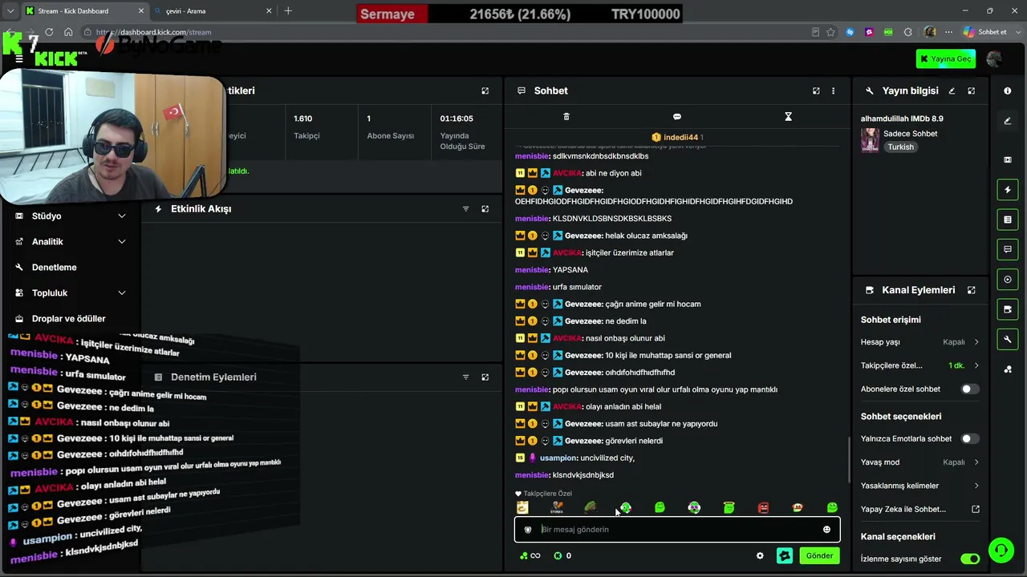The height and width of the screenshot is (577, 1027).
Task: Toggle Abonelere özel sohbet switch
Action: pyautogui.click(x=970, y=389)
